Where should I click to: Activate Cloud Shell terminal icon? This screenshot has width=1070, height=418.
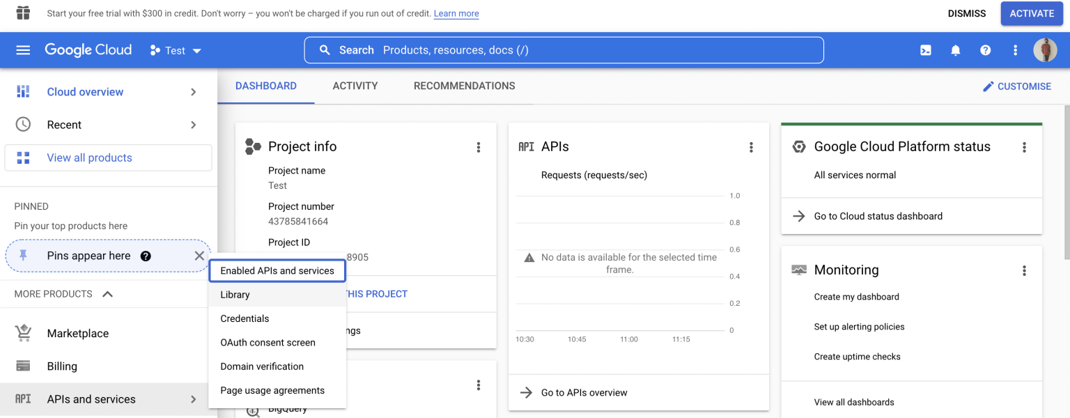pyautogui.click(x=926, y=50)
